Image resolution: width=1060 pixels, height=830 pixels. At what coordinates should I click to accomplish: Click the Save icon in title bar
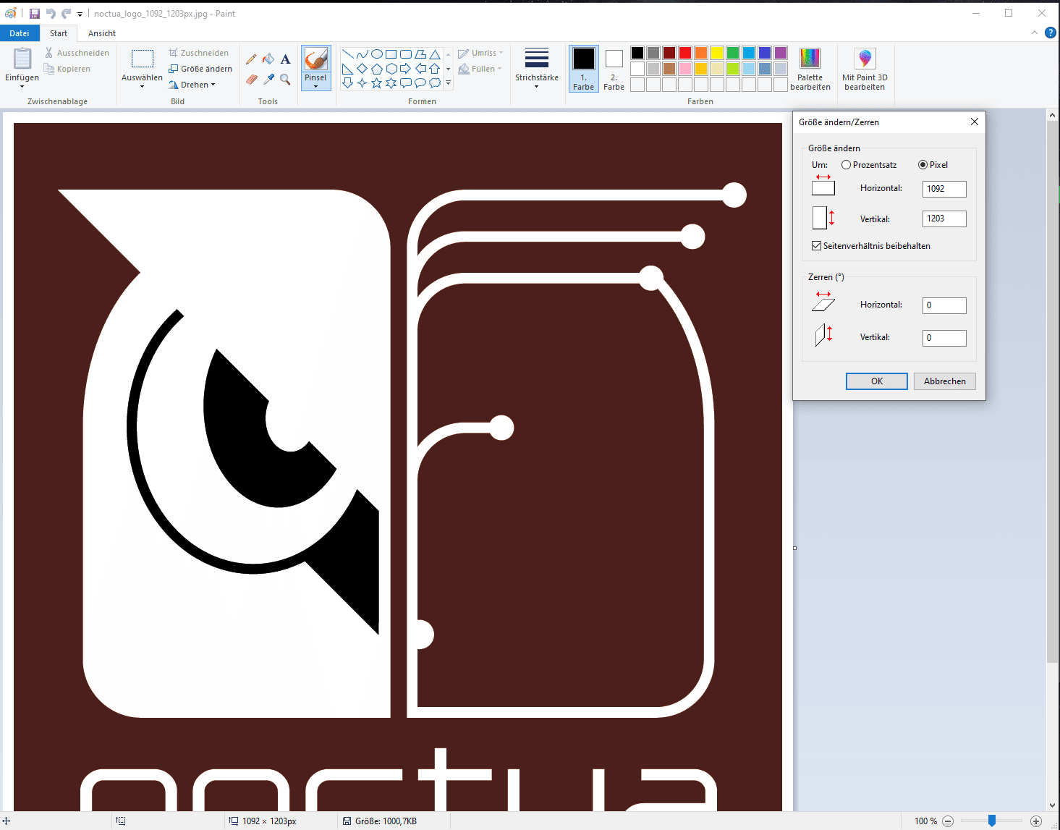34,13
